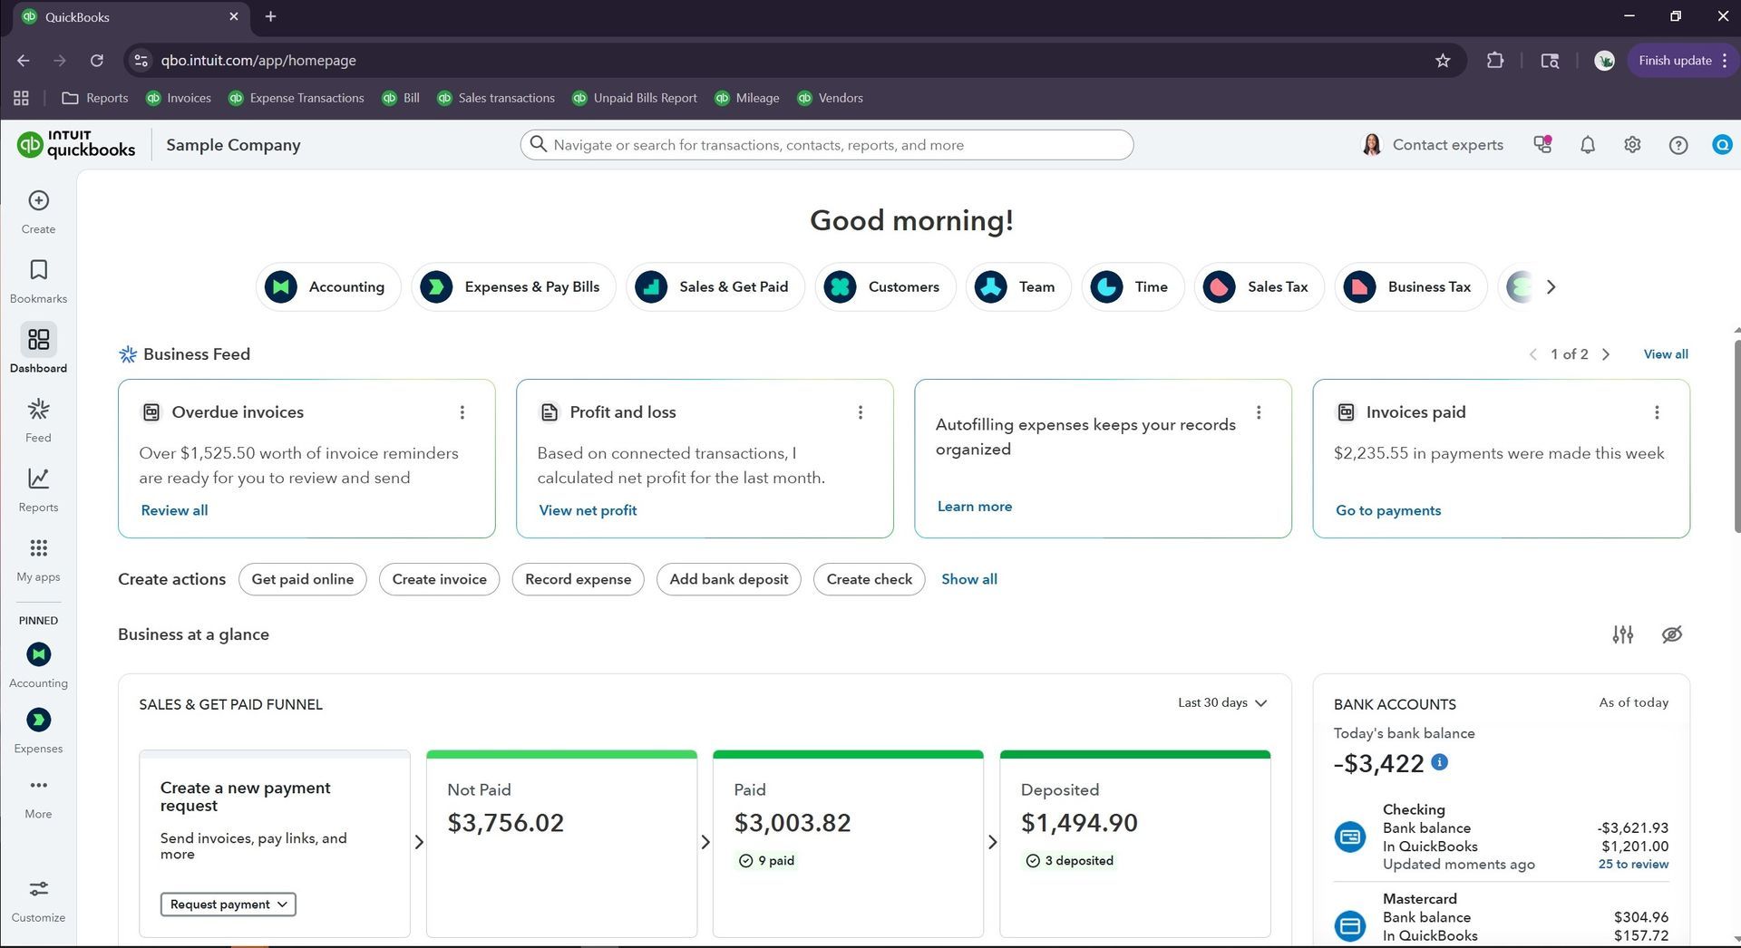Open My apps grid icon
Screen dimensions: 1741x948
coord(38,548)
